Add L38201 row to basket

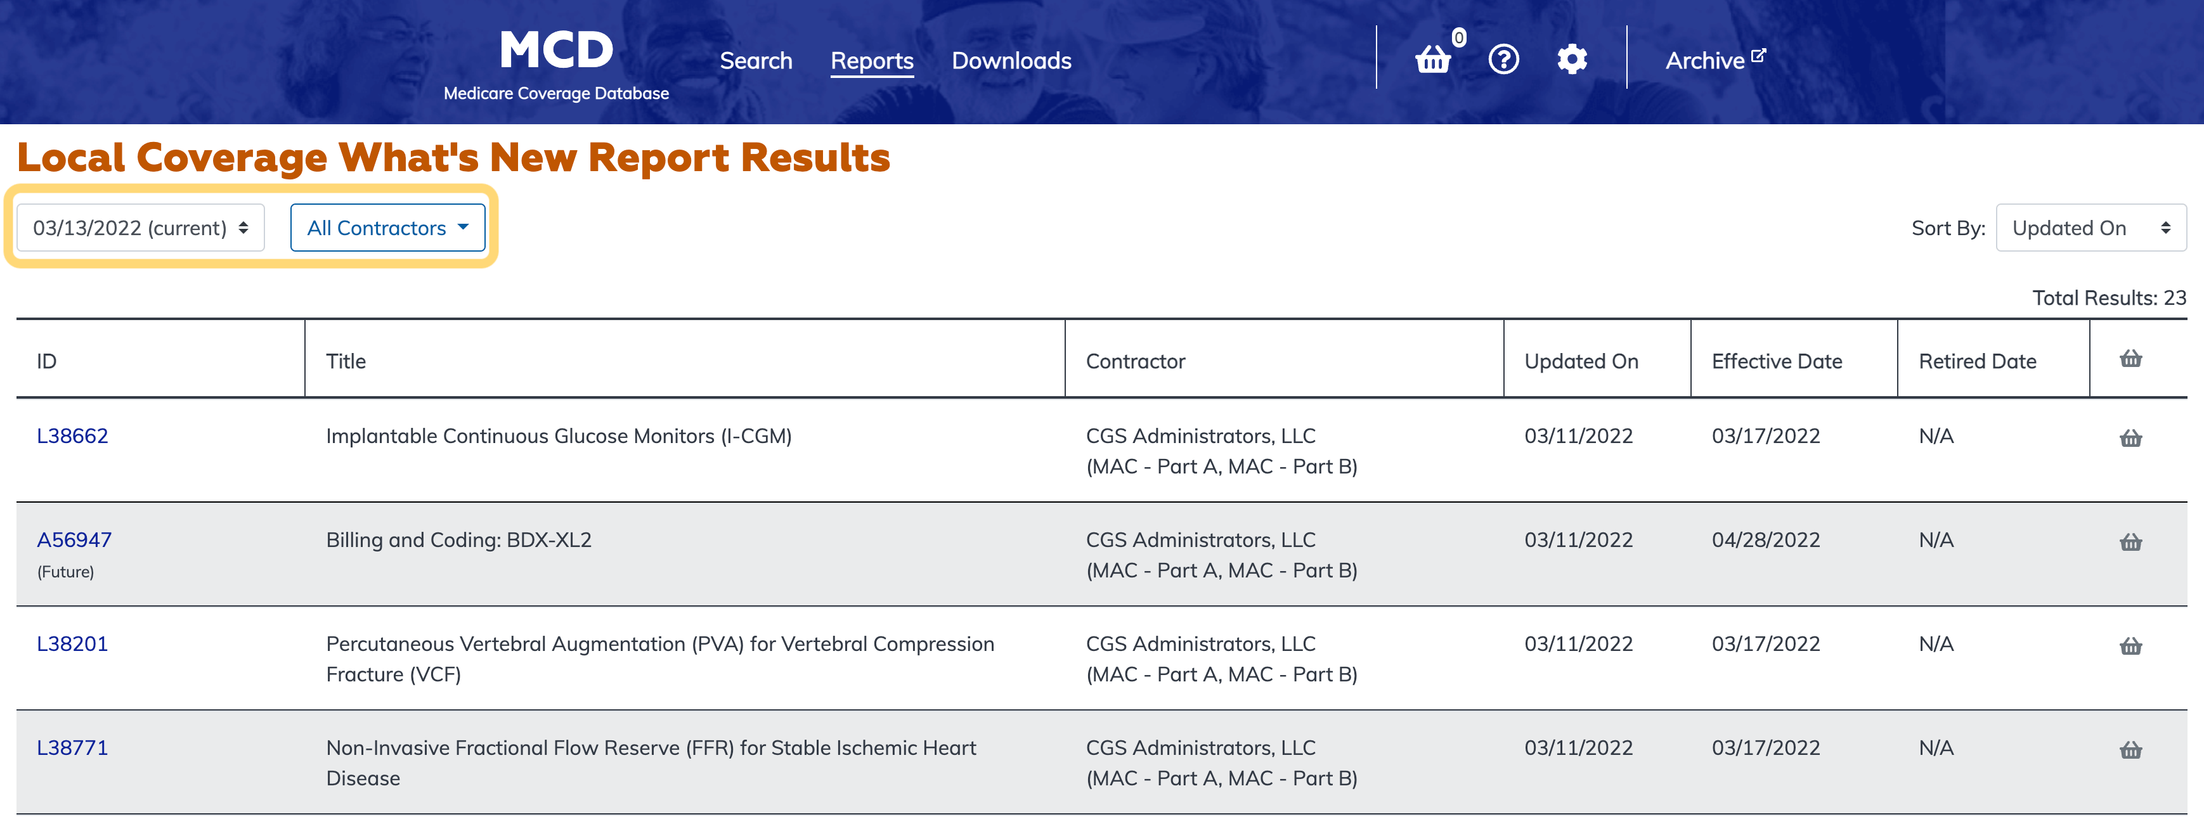pyautogui.click(x=2130, y=646)
